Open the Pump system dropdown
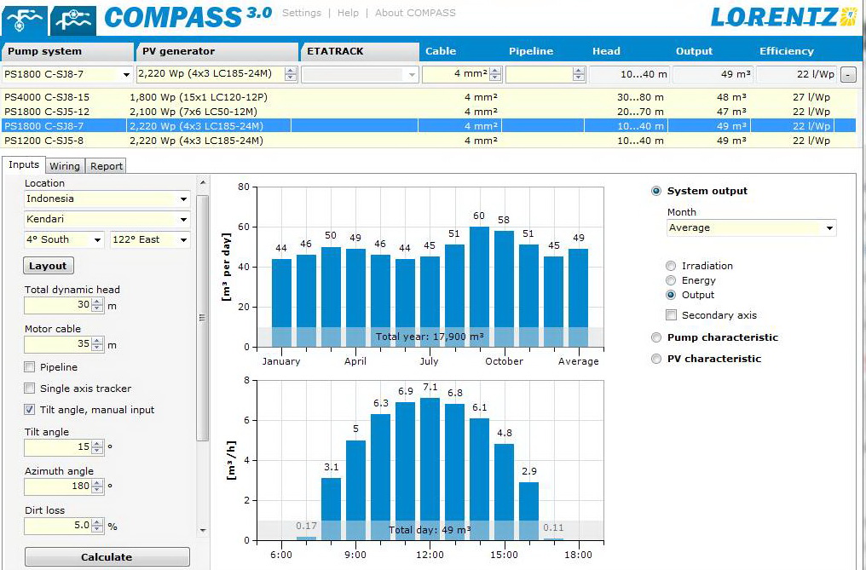Screen dimensions: 866x570 coord(127,75)
